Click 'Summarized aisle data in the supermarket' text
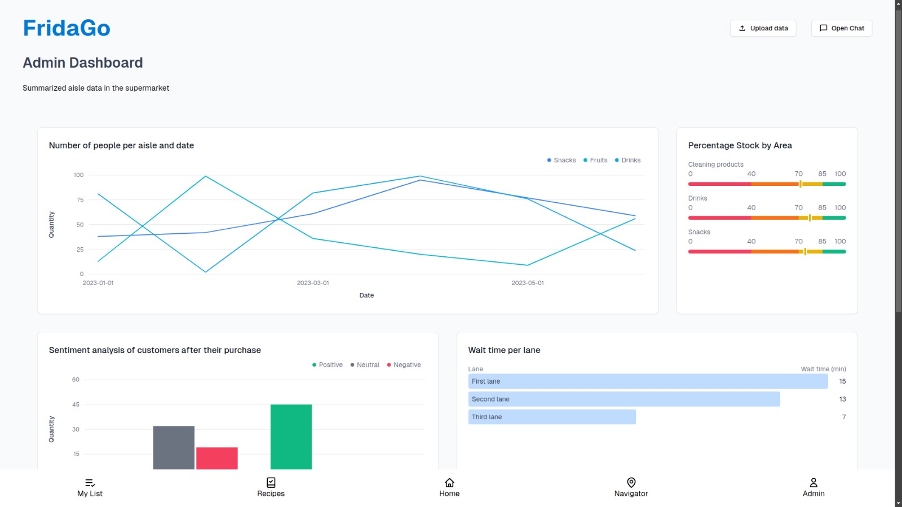Image resolution: width=902 pixels, height=507 pixels. [x=96, y=88]
